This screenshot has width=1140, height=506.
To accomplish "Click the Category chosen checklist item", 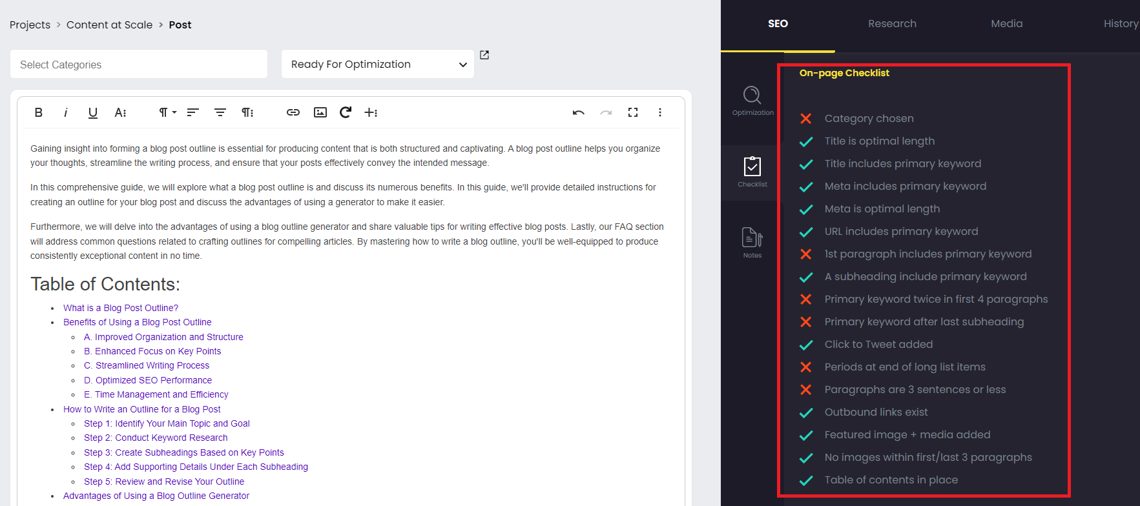I will click(x=869, y=119).
